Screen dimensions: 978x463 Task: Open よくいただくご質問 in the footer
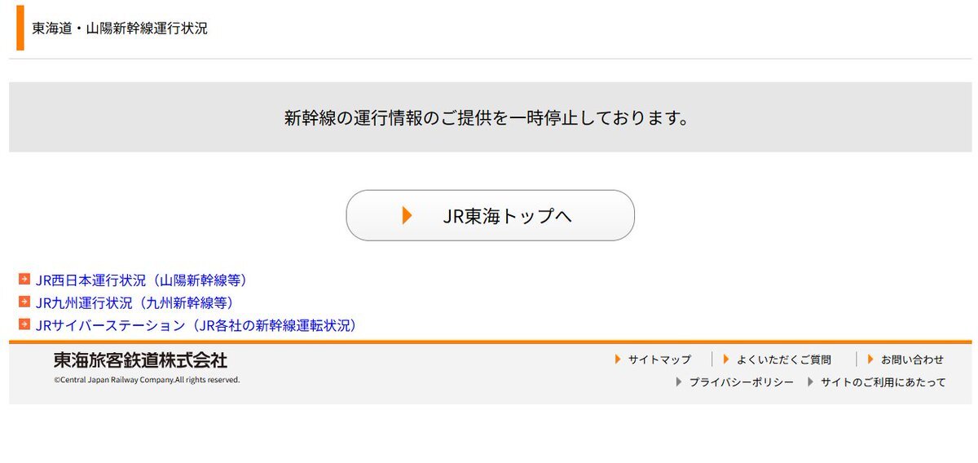783,359
